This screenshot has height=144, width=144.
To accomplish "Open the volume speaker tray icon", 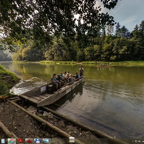I will (x=140, y=141).
